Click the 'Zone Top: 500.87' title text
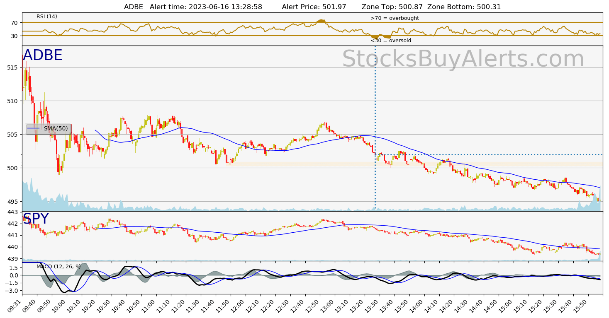609x318 pixels. click(x=392, y=7)
